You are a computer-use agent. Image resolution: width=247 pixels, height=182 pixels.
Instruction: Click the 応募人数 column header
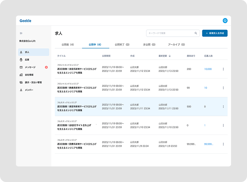(x=209, y=56)
